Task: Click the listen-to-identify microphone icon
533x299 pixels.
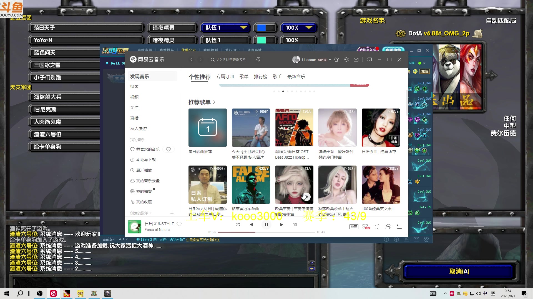Action: 258,60
